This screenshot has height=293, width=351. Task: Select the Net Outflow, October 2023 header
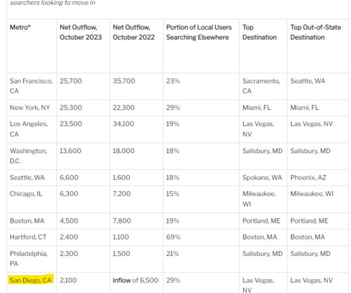pos(81,32)
